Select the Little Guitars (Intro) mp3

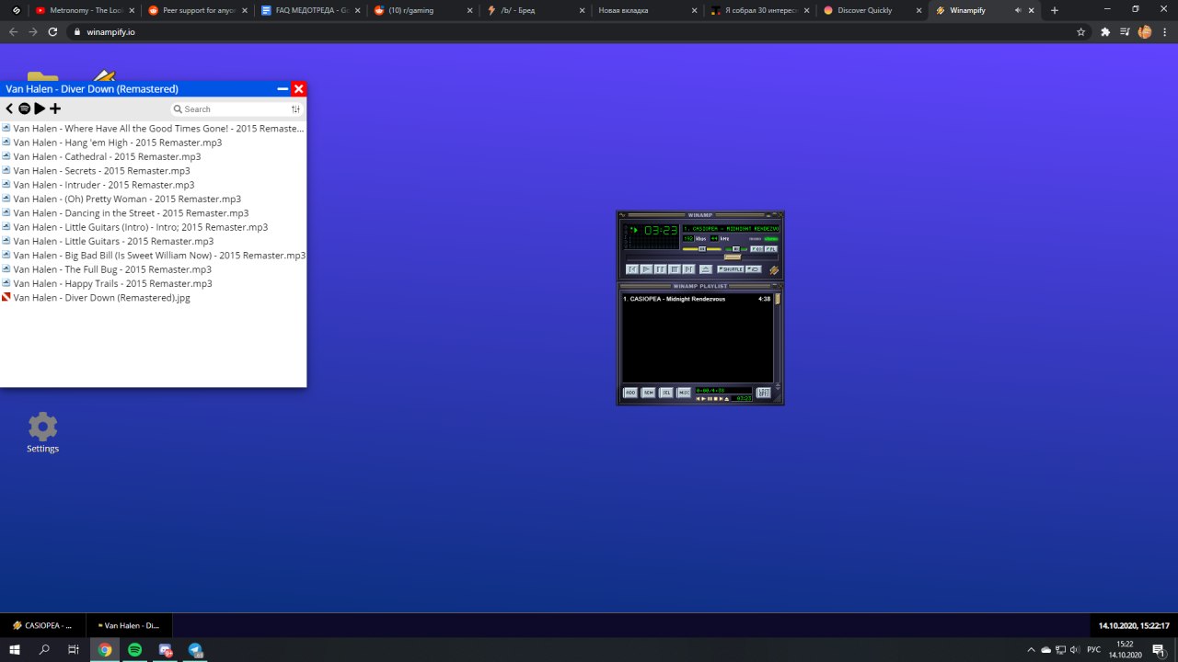[135, 227]
